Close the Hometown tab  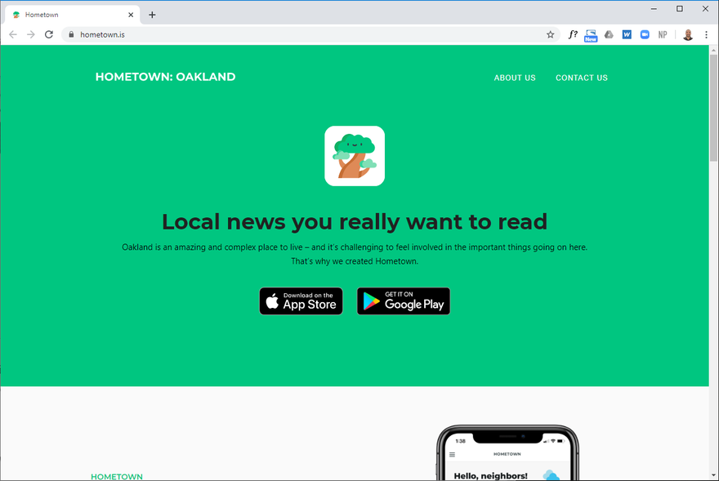pyautogui.click(x=131, y=15)
